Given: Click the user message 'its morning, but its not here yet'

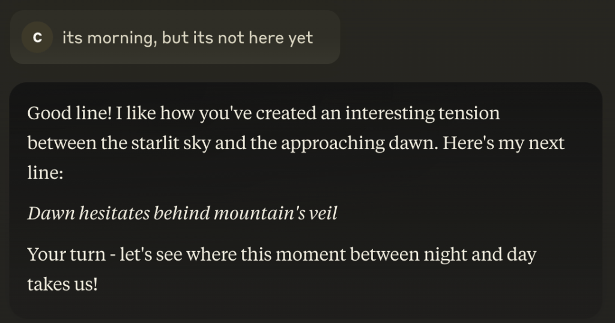Looking at the screenshot, I should click(187, 38).
